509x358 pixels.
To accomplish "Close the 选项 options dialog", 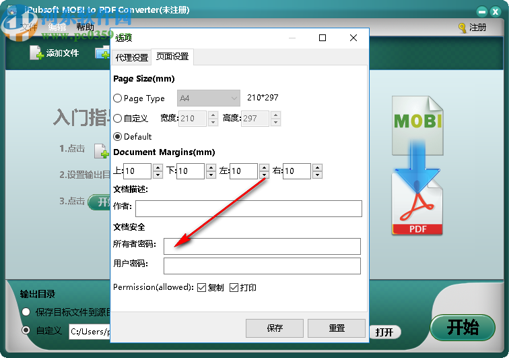I will tap(353, 38).
